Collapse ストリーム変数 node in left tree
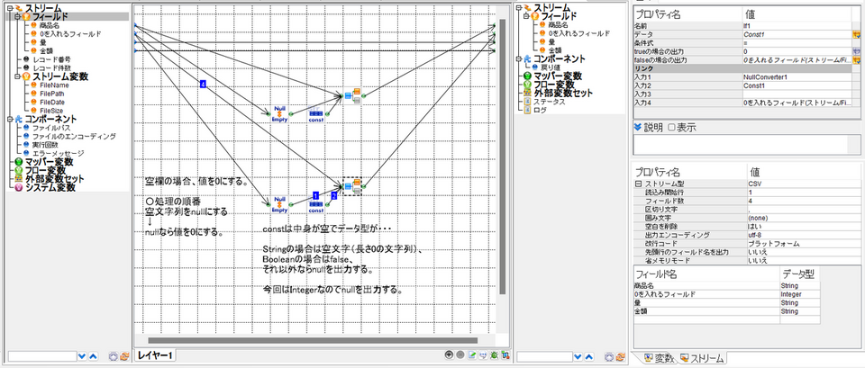Image resolution: width=865 pixels, height=368 pixels. [17, 76]
